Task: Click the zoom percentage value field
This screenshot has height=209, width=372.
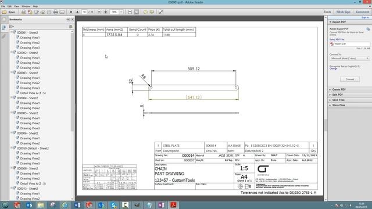Action: [x=115, y=12]
